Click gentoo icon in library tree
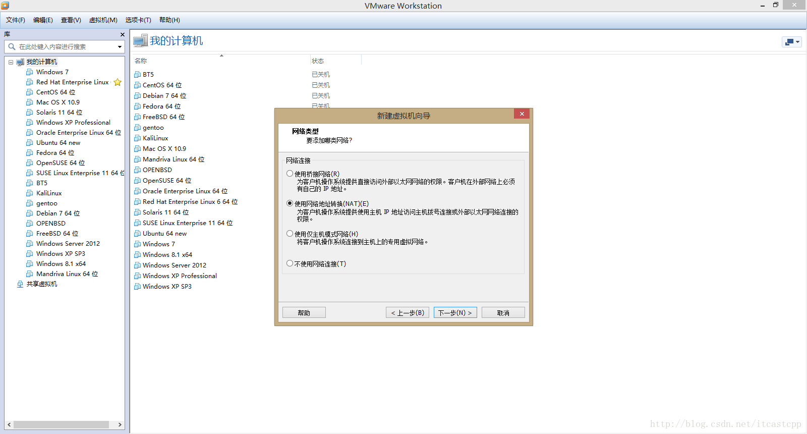Viewport: 807px width, 434px height. click(30, 203)
